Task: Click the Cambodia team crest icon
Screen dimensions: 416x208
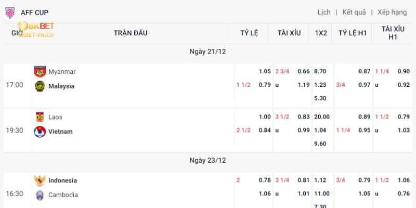Action: [x=40, y=195]
